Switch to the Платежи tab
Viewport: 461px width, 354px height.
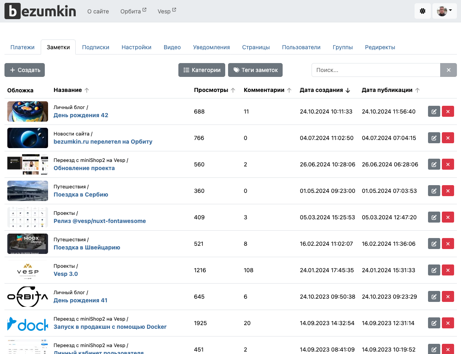coord(22,47)
